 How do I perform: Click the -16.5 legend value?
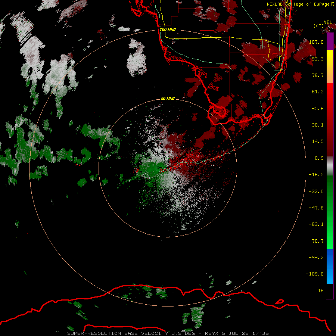316,175
